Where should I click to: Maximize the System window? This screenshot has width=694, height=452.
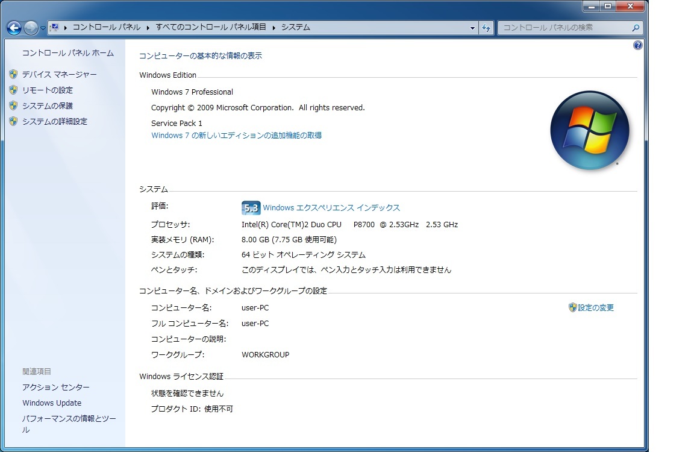click(608, 6)
